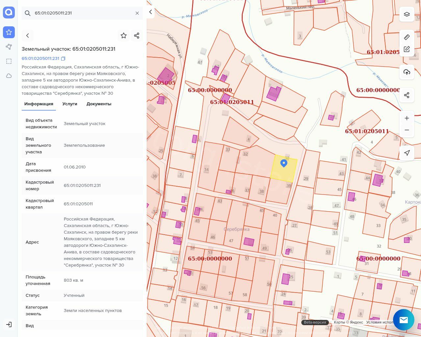Select the ruler measurement tool
This screenshot has width=421, height=337.
pyautogui.click(x=407, y=37)
